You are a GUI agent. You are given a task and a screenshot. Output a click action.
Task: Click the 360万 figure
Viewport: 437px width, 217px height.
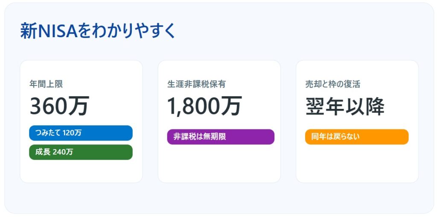pos(59,106)
